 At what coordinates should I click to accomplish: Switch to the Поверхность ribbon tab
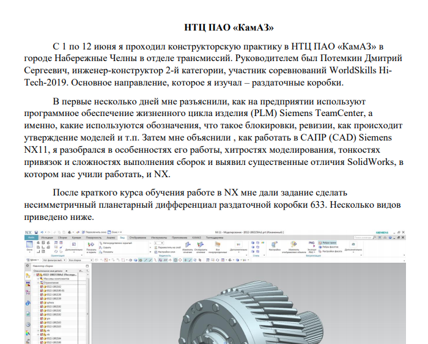[94, 238]
